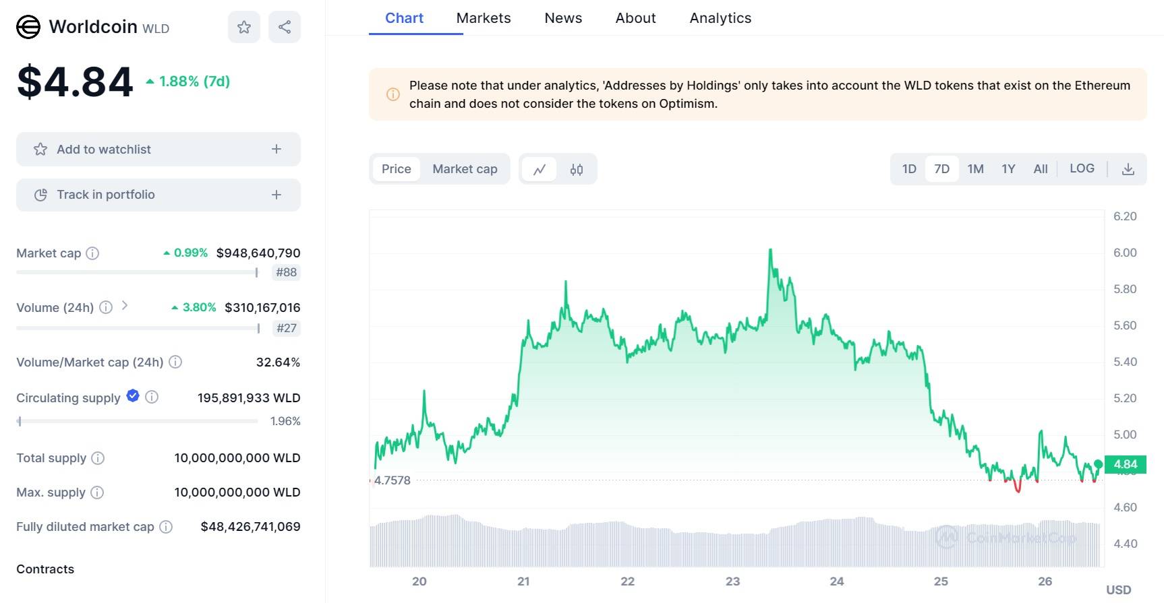The image size is (1164, 603).
Task: Show Price on the chart
Action: tap(397, 169)
